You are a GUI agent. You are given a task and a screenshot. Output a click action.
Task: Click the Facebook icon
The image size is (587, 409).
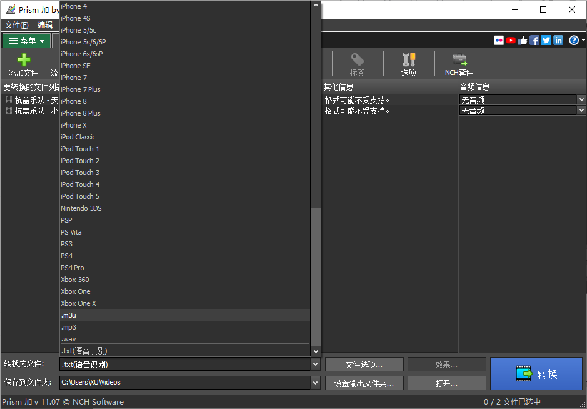pyautogui.click(x=534, y=40)
